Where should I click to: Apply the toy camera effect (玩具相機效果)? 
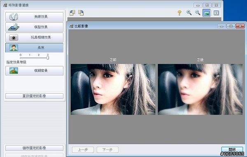pyautogui.click(x=34, y=37)
